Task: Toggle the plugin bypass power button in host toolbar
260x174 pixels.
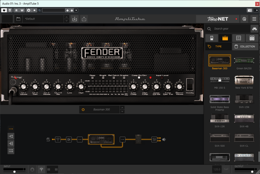Action: pos(4,10)
